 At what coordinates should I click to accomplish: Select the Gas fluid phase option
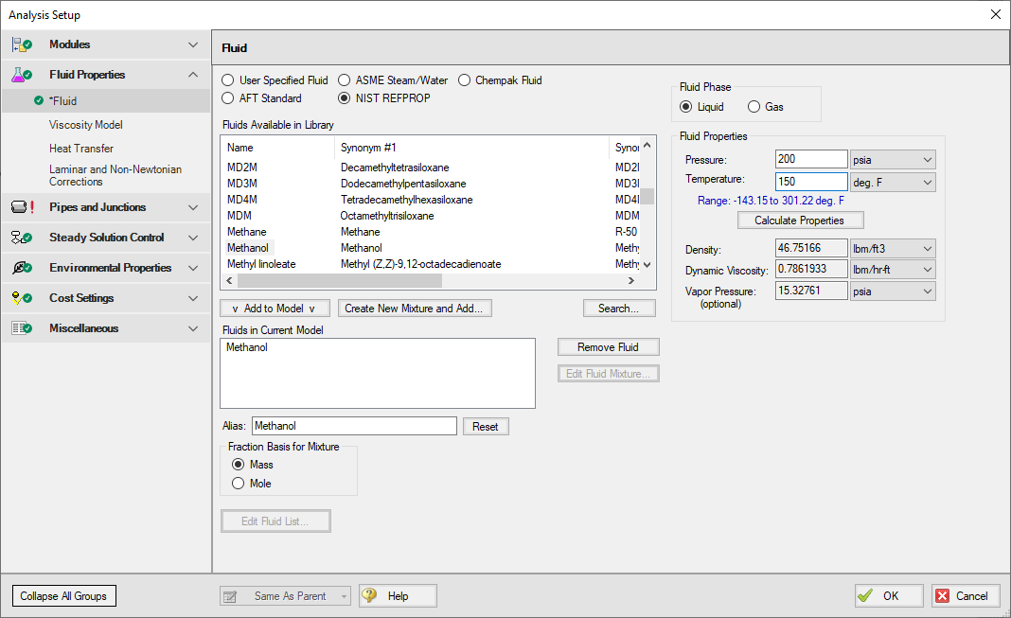tap(754, 107)
